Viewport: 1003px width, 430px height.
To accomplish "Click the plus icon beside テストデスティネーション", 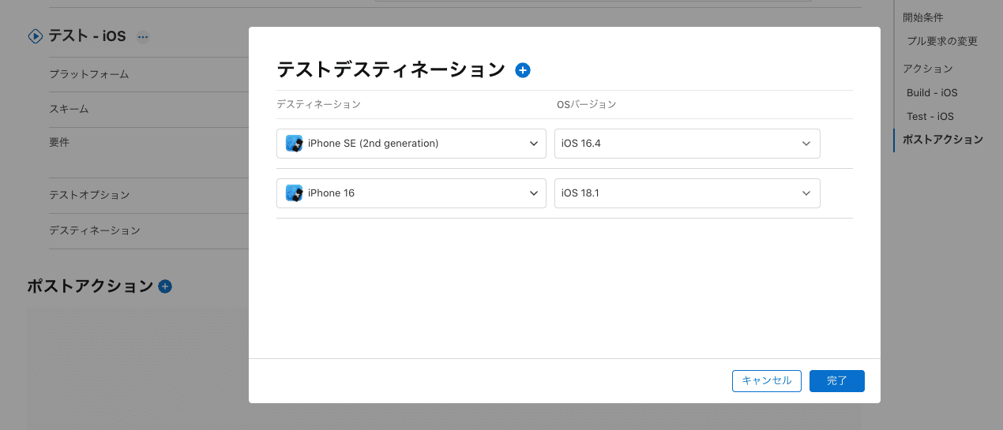I will tap(523, 70).
